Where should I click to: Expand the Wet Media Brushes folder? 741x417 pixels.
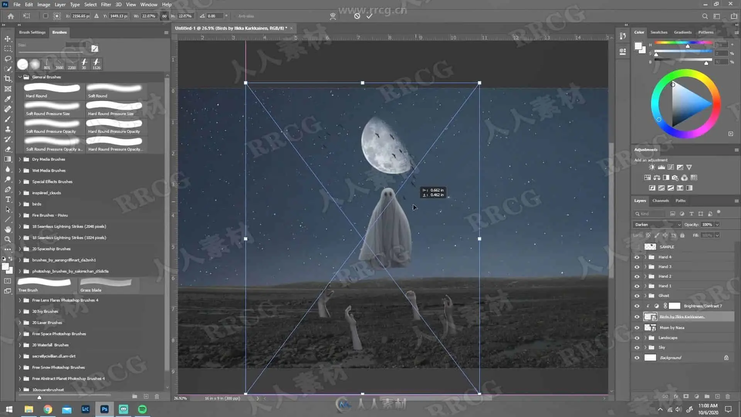click(20, 170)
